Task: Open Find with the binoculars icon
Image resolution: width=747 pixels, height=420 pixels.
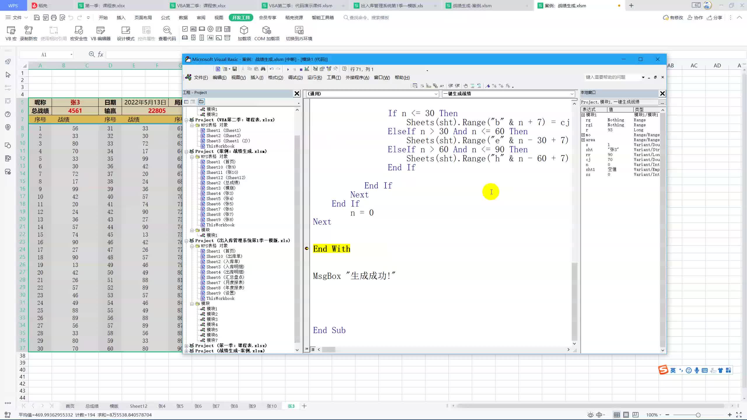Action: (263, 69)
